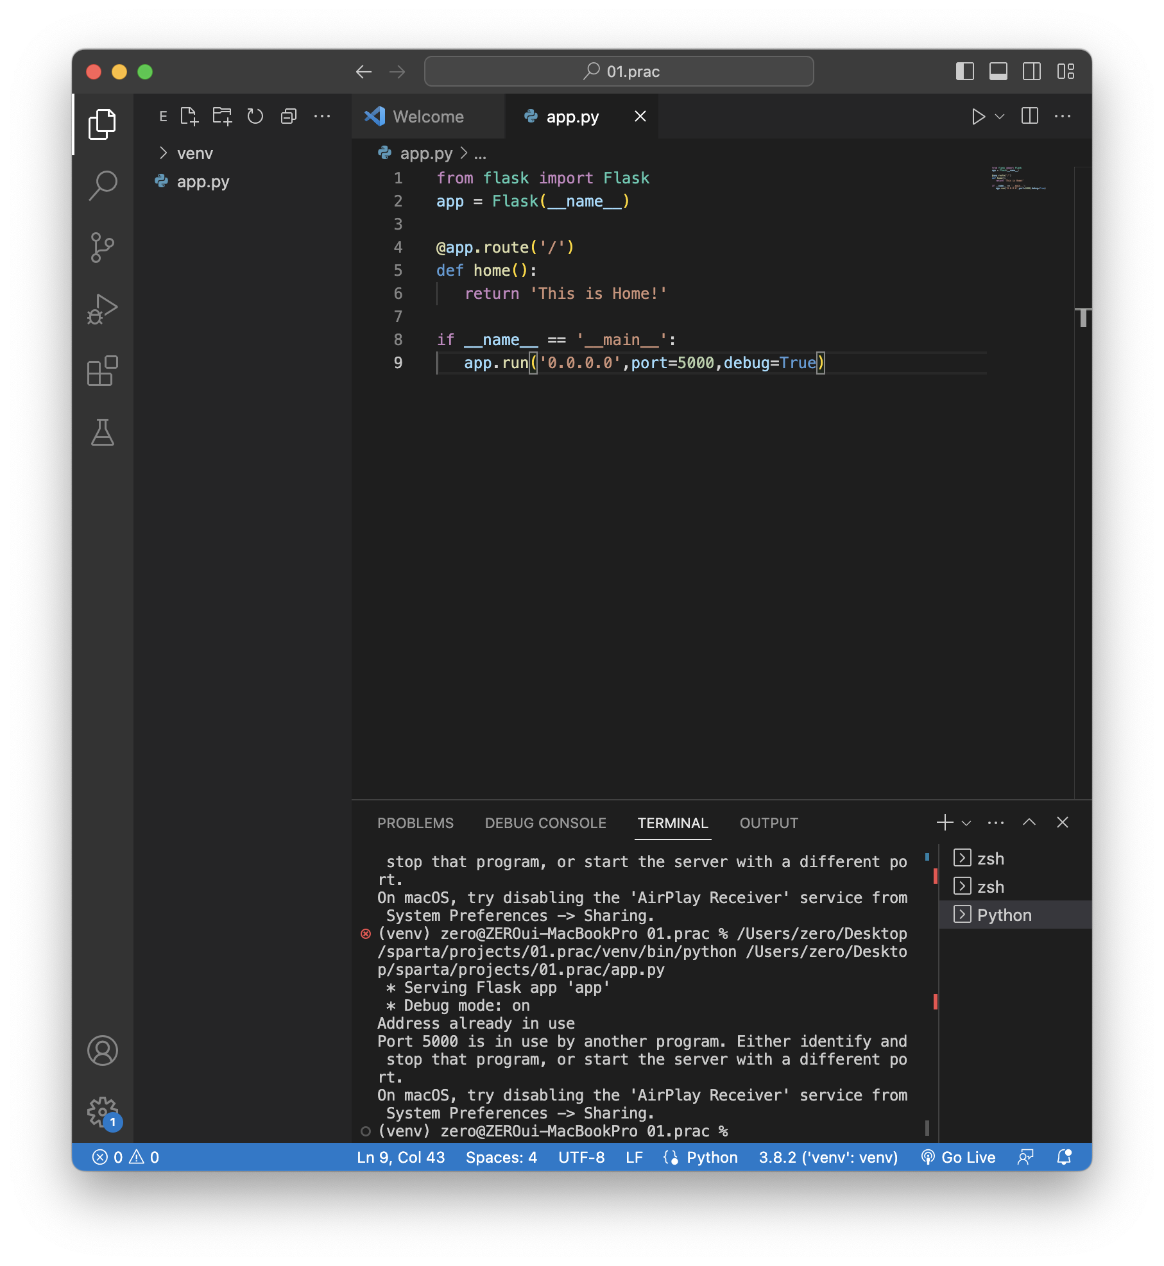This screenshot has height=1266, width=1164.
Task: Toggle the primary side bar
Action: [965, 71]
